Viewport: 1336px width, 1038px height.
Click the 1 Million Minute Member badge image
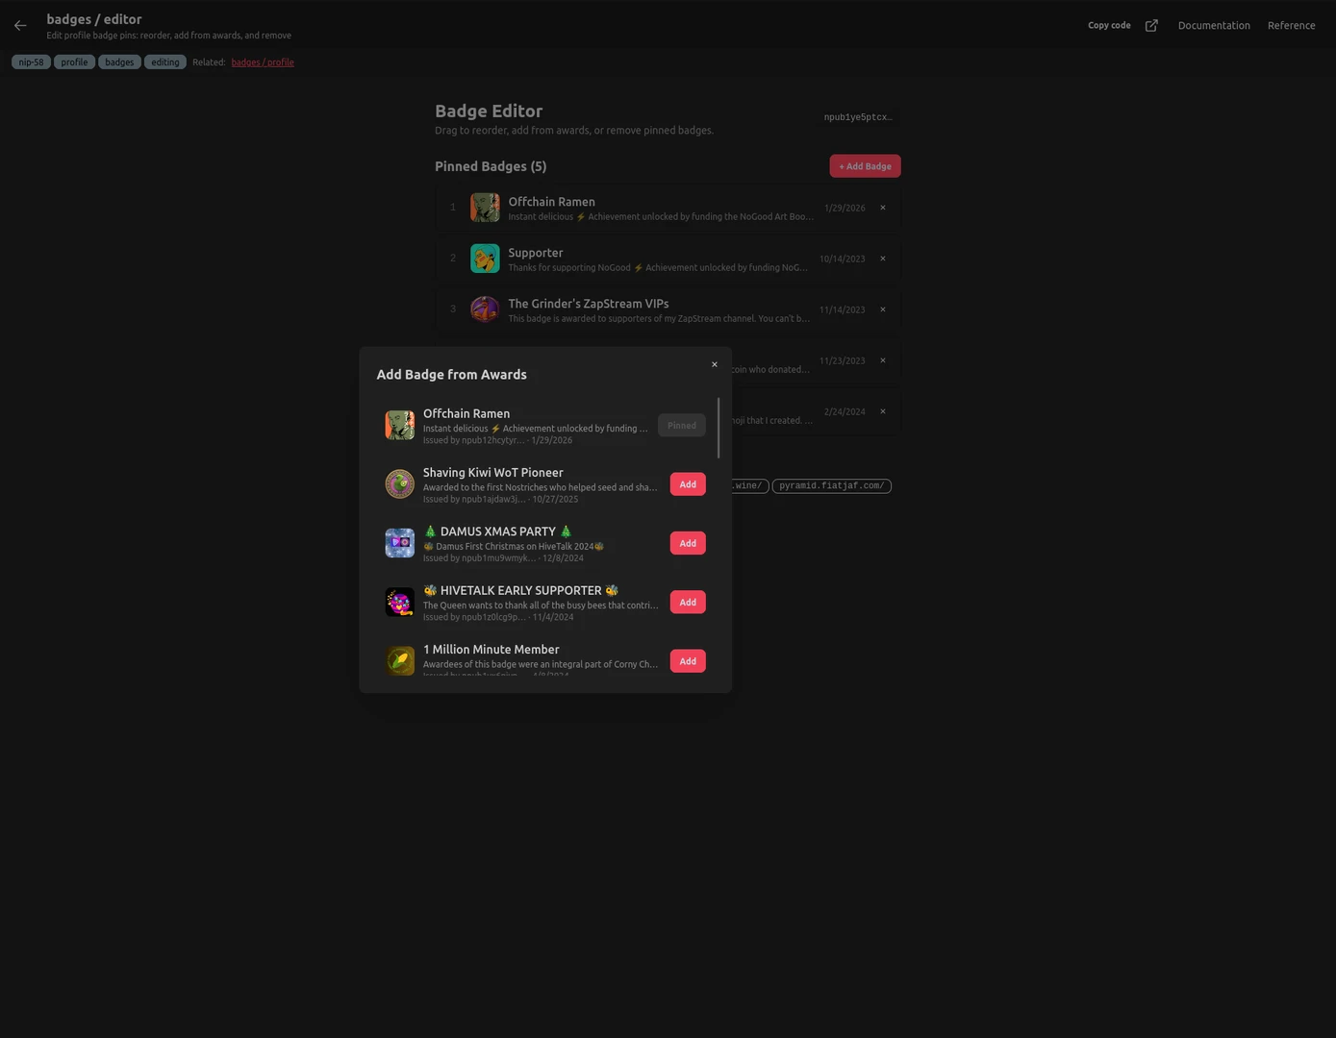pyautogui.click(x=400, y=661)
